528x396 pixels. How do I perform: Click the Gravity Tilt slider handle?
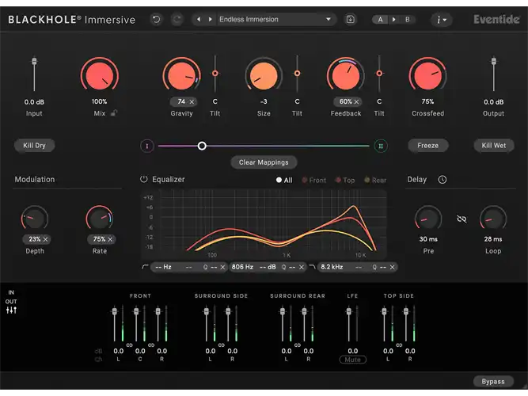pos(215,73)
